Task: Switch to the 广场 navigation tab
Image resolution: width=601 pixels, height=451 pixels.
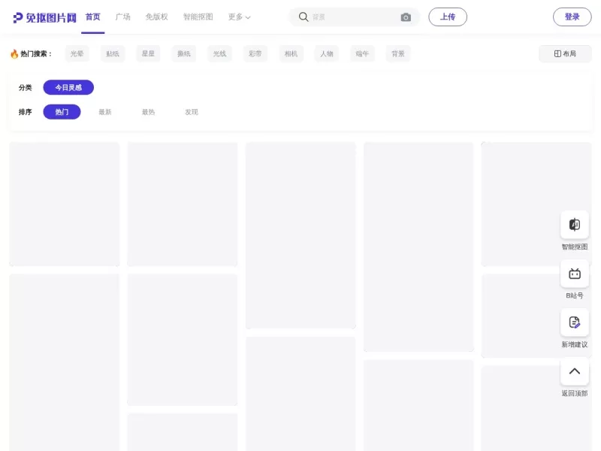Action: (122, 17)
